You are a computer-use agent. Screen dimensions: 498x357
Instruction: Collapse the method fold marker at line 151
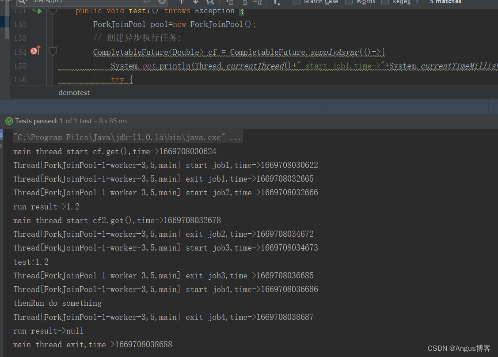coord(53,11)
